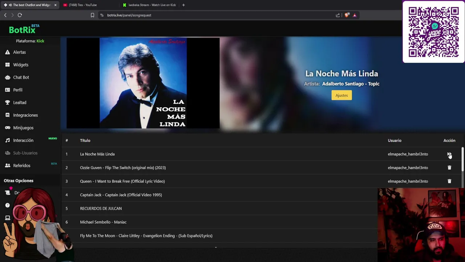Open the Perfil sidebar section

(x=18, y=90)
